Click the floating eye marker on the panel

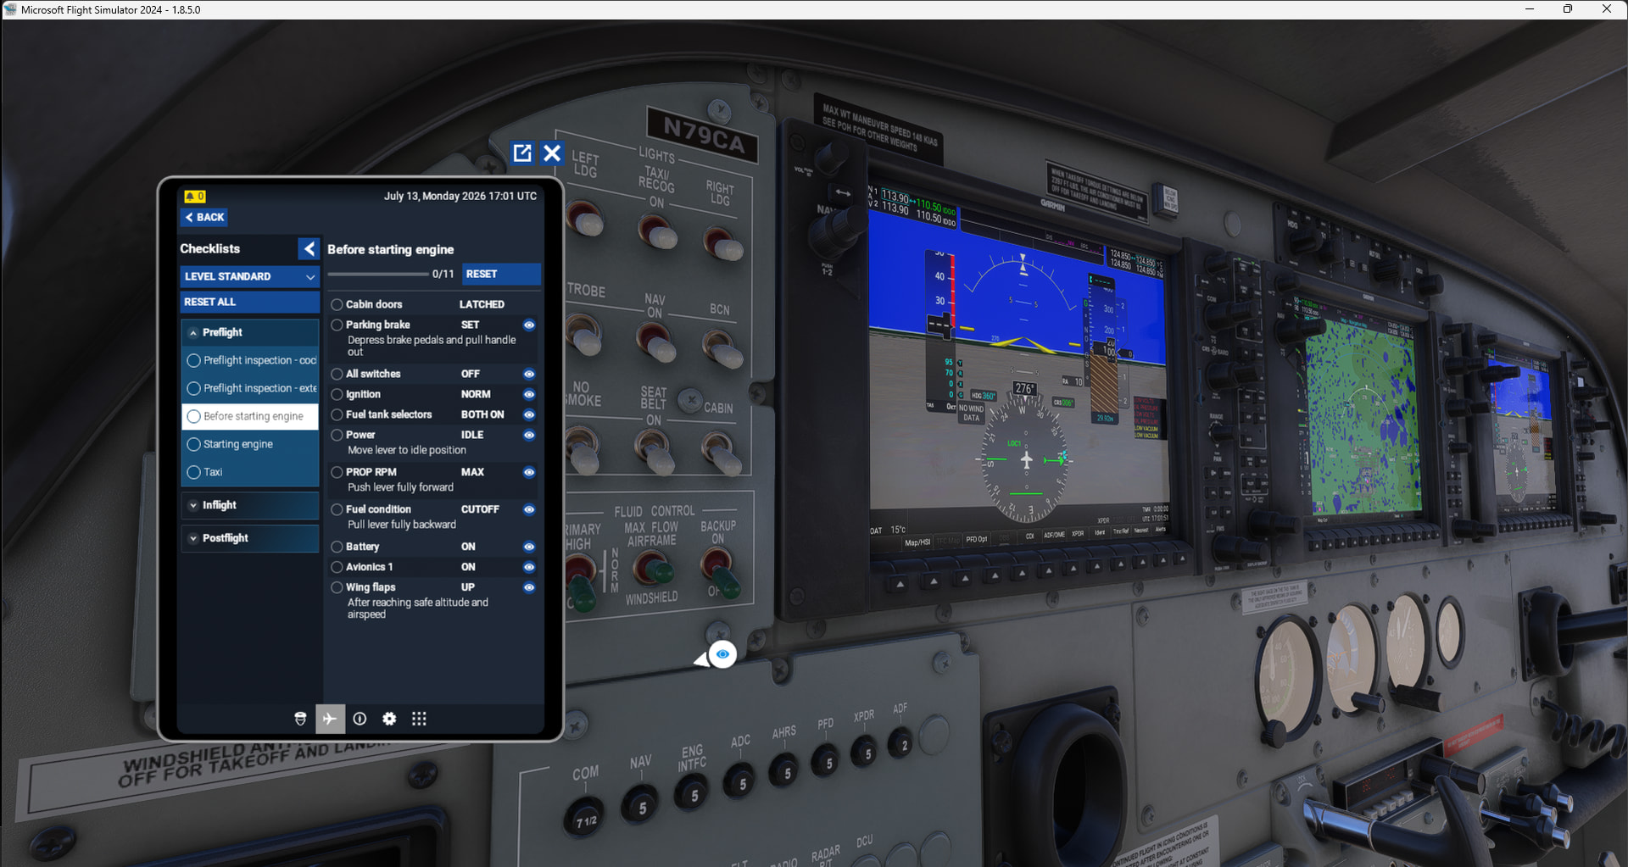point(722,654)
